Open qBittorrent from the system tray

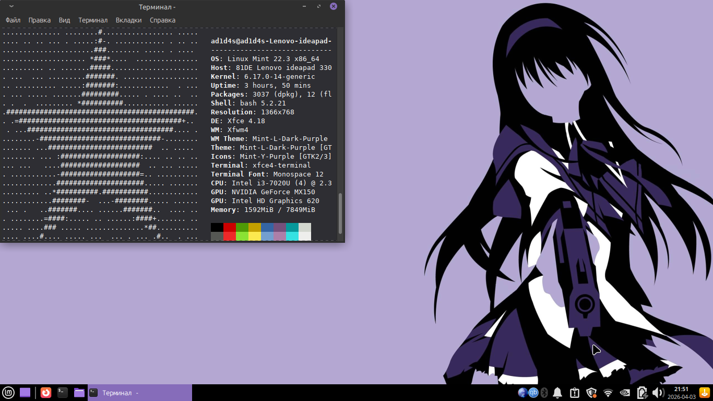pos(533,393)
